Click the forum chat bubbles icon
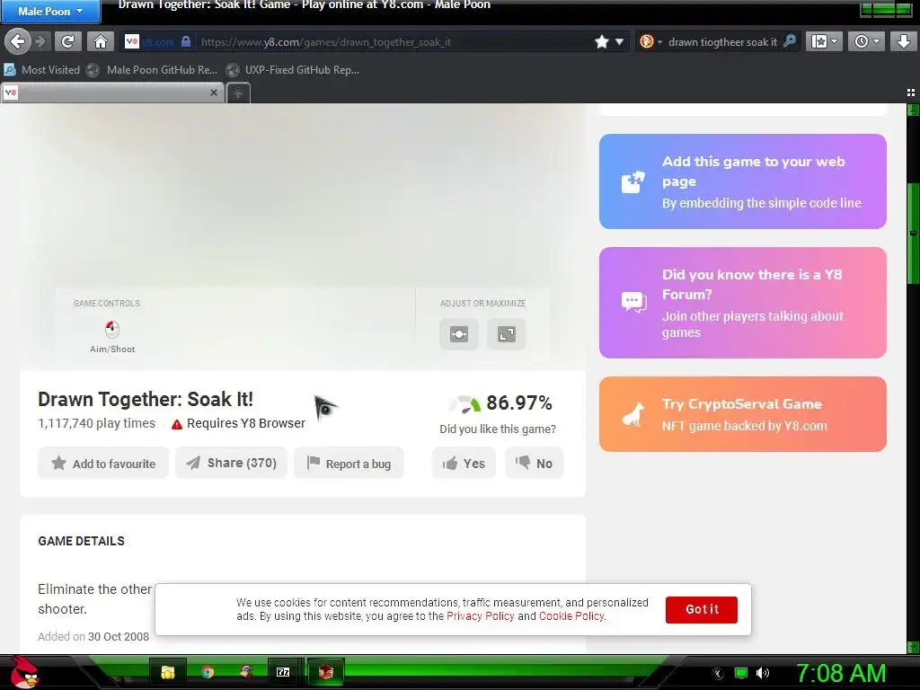The width and height of the screenshot is (920, 690). (x=633, y=303)
